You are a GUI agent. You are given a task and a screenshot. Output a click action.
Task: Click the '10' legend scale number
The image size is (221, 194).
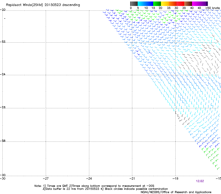click(146, 8)
